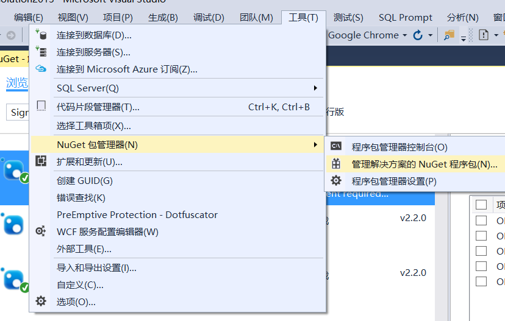Click the third package icon in list
The height and width of the screenshot is (321, 505).
pyautogui.click(x=15, y=280)
